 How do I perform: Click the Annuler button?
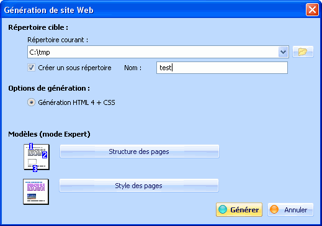point(290,210)
